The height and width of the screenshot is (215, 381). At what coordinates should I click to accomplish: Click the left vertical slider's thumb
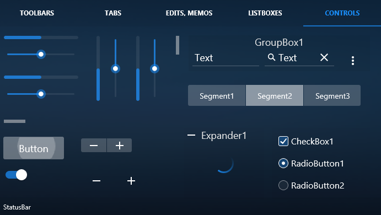pos(115,68)
